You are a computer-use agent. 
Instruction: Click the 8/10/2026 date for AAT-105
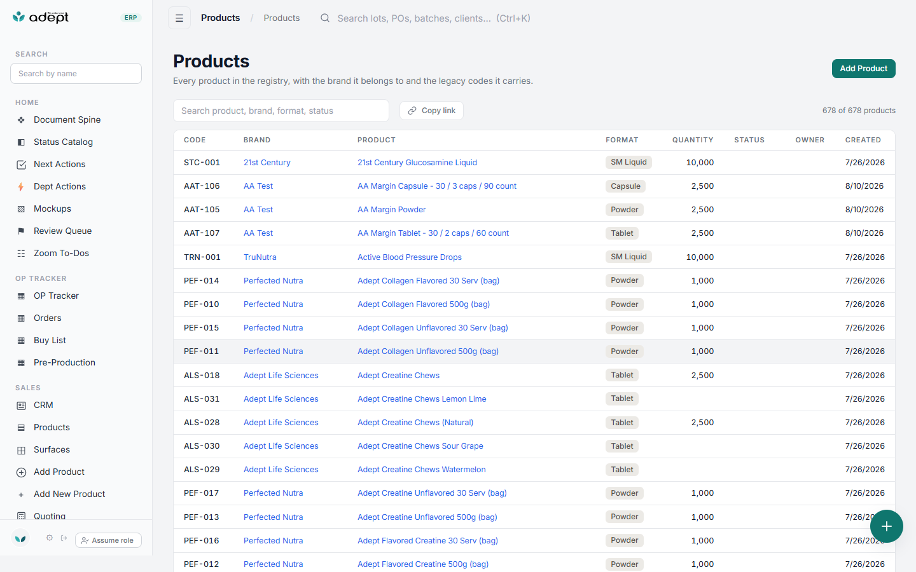click(864, 210)
